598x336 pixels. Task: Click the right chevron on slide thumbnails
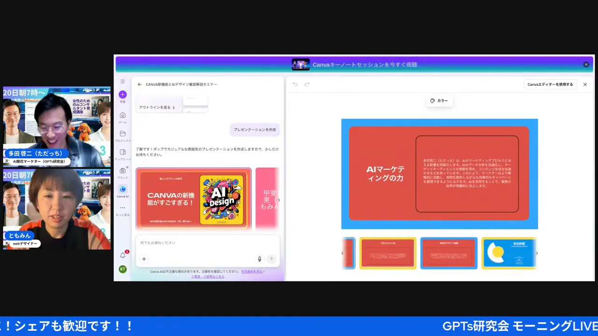(536, 253)
